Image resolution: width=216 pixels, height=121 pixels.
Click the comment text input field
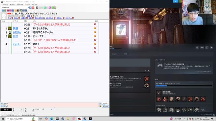pos(53,105)
